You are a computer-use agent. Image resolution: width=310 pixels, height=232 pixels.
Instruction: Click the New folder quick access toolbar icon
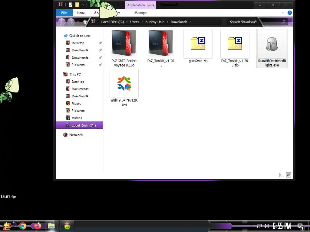[x=77, y=5]
